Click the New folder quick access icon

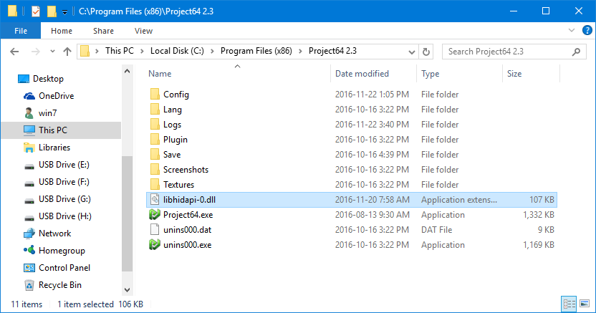click(x=52, y=11)
